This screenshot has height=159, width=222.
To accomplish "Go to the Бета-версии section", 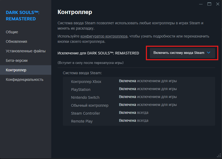I will click(17, 60).
